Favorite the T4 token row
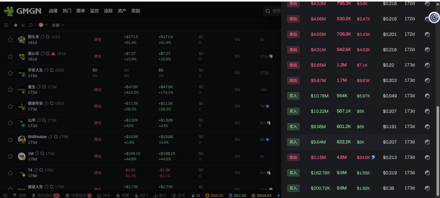Viewport: 440px width, 198px height. point(10,173)
